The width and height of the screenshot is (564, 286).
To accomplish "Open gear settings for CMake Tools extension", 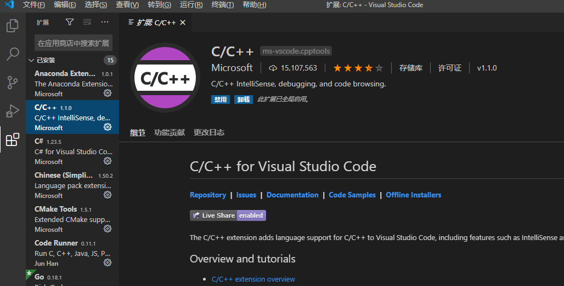I will tap(108, 229).
